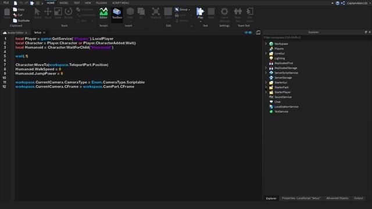Select ServerStorage in the Explorer

click(283, 78)
